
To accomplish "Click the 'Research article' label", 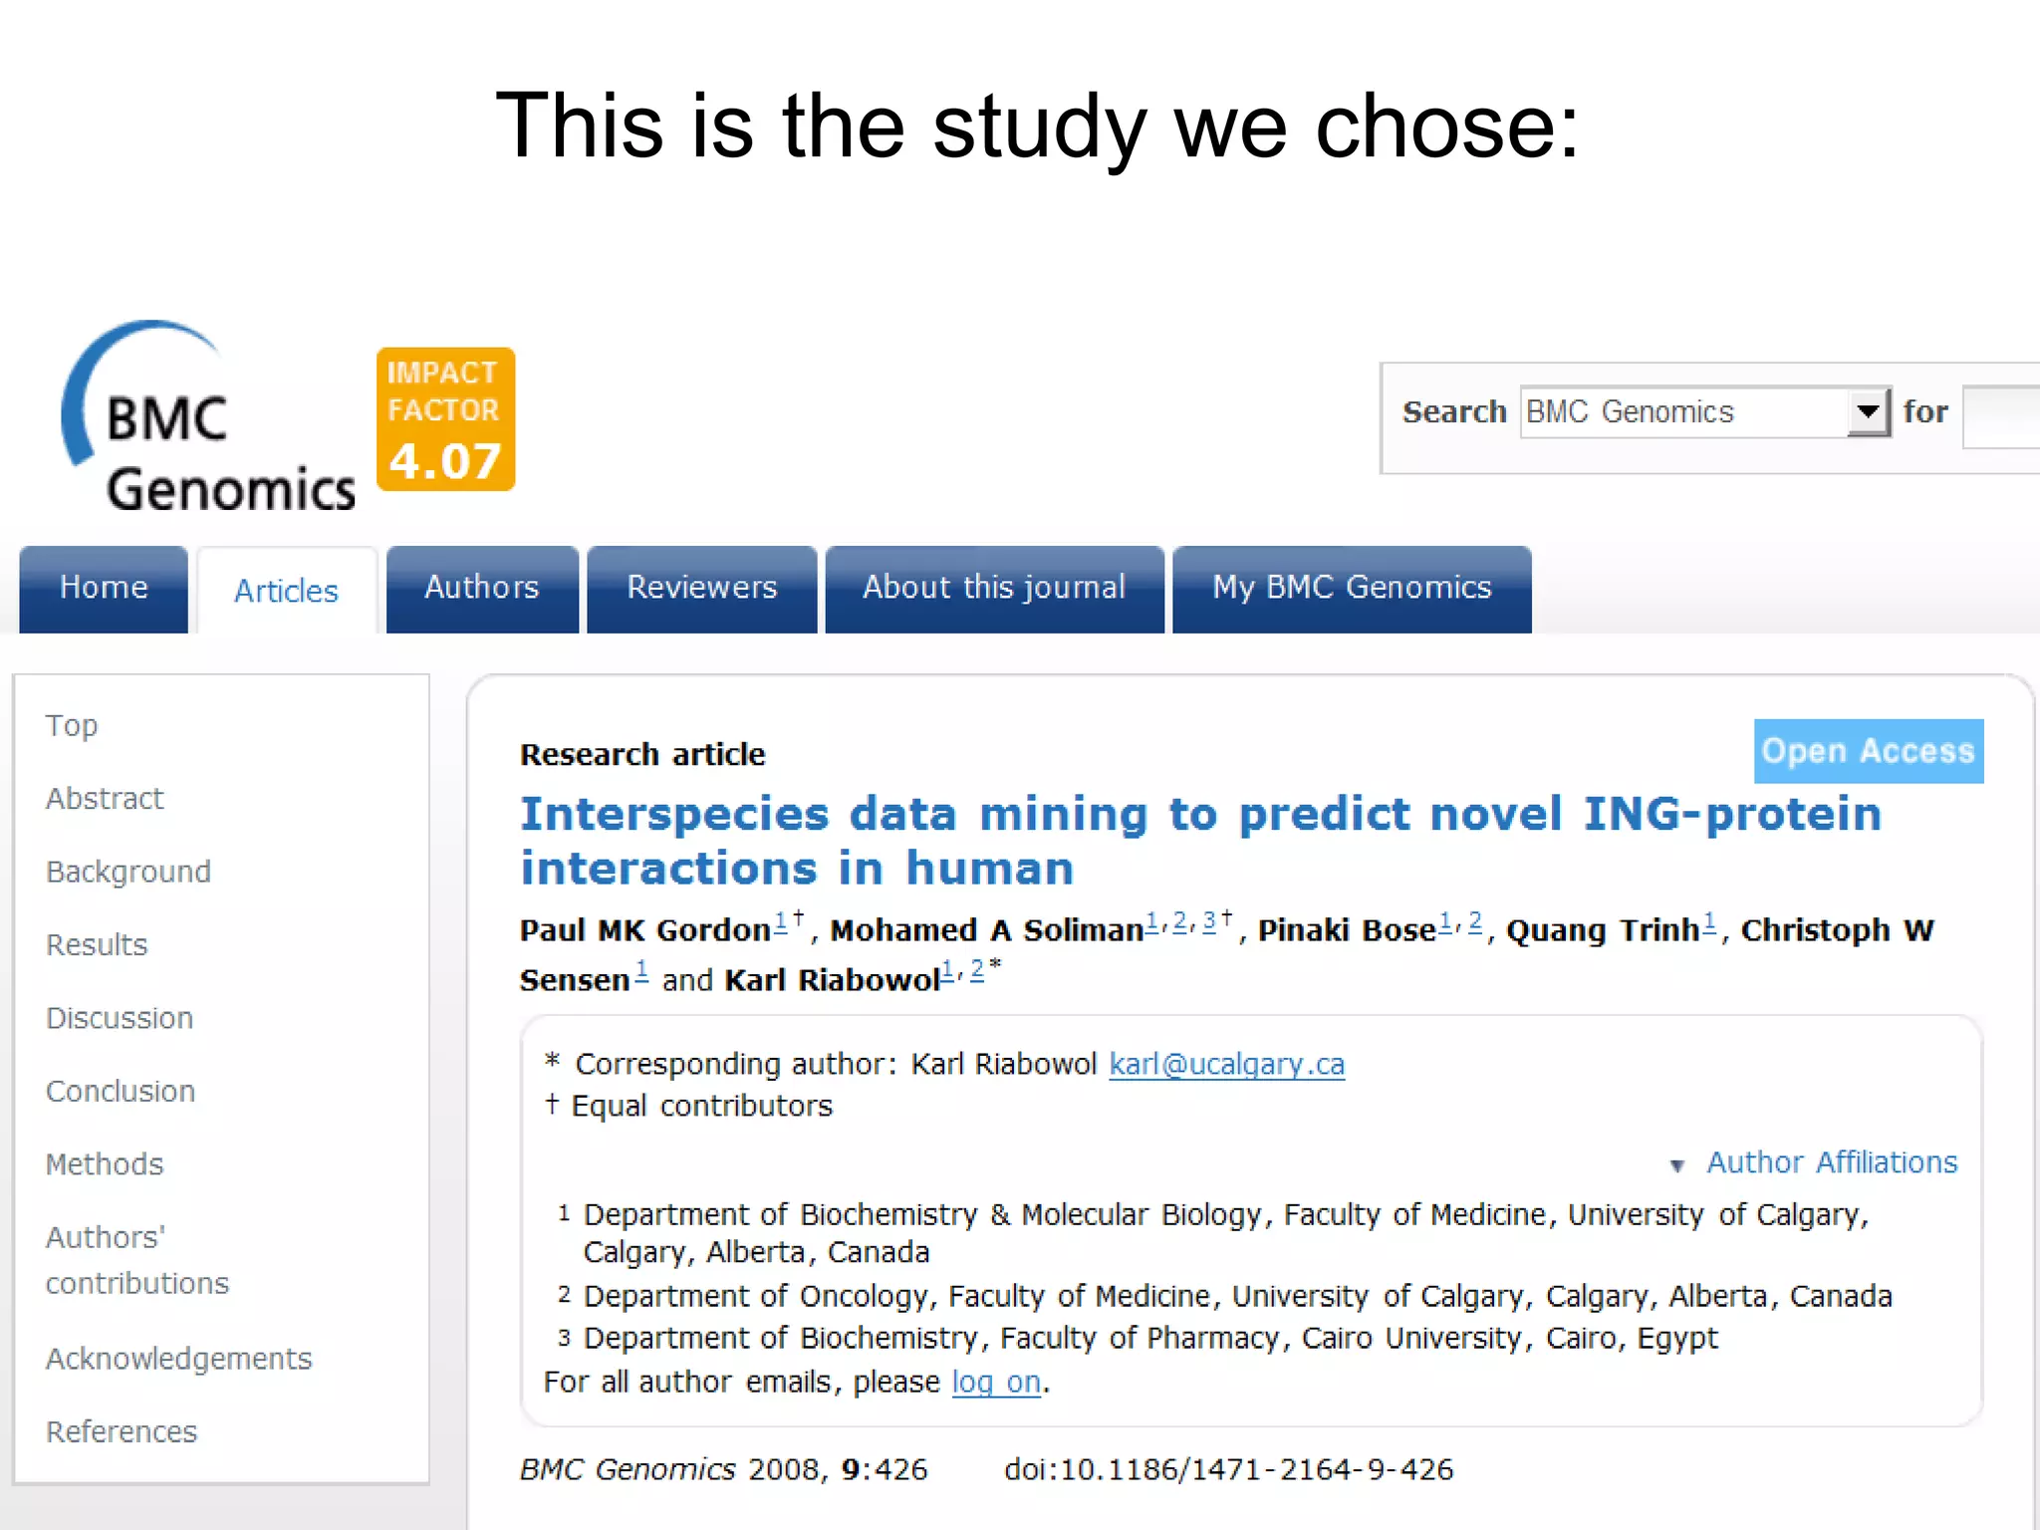I will click(x=643, y=755).
